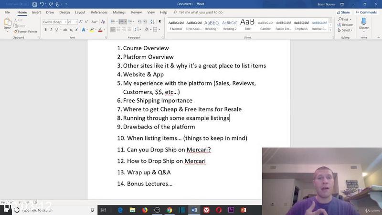The image size is (382, 215).
Task: Toggle Underline formatting
Action: tap(56, 30)
